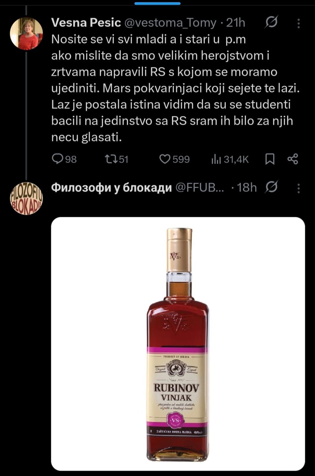The width and height of the screenshot is (315, 476).
Task: View analytics showing 31,4K views
Action: click(216, 160)
